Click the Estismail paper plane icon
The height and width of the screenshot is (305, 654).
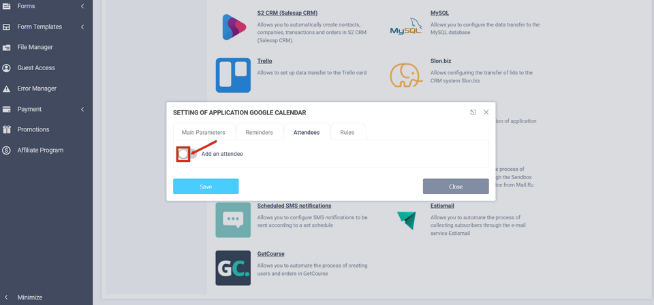[x=406, y=220]
